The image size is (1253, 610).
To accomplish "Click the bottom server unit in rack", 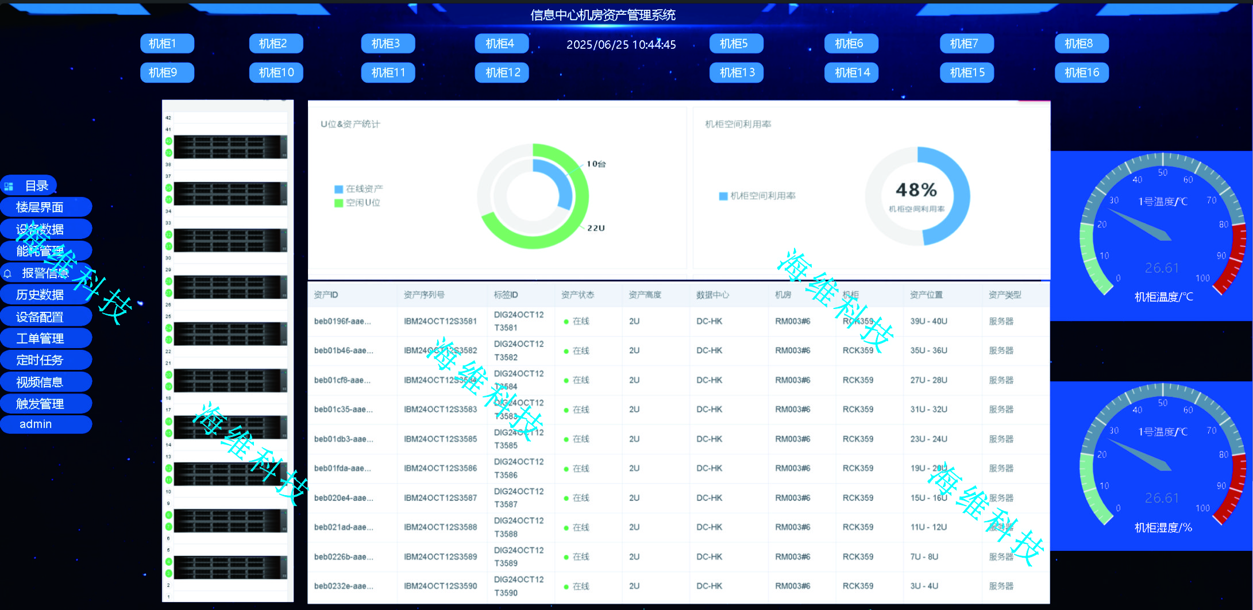I will [230, 567].
